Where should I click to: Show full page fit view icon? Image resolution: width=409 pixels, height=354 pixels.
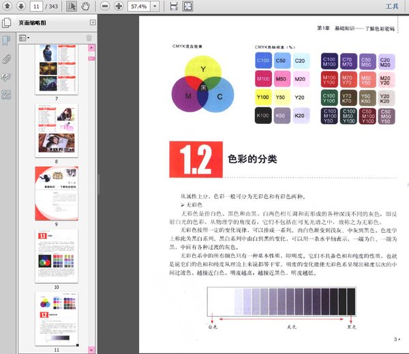click(187, 6)
